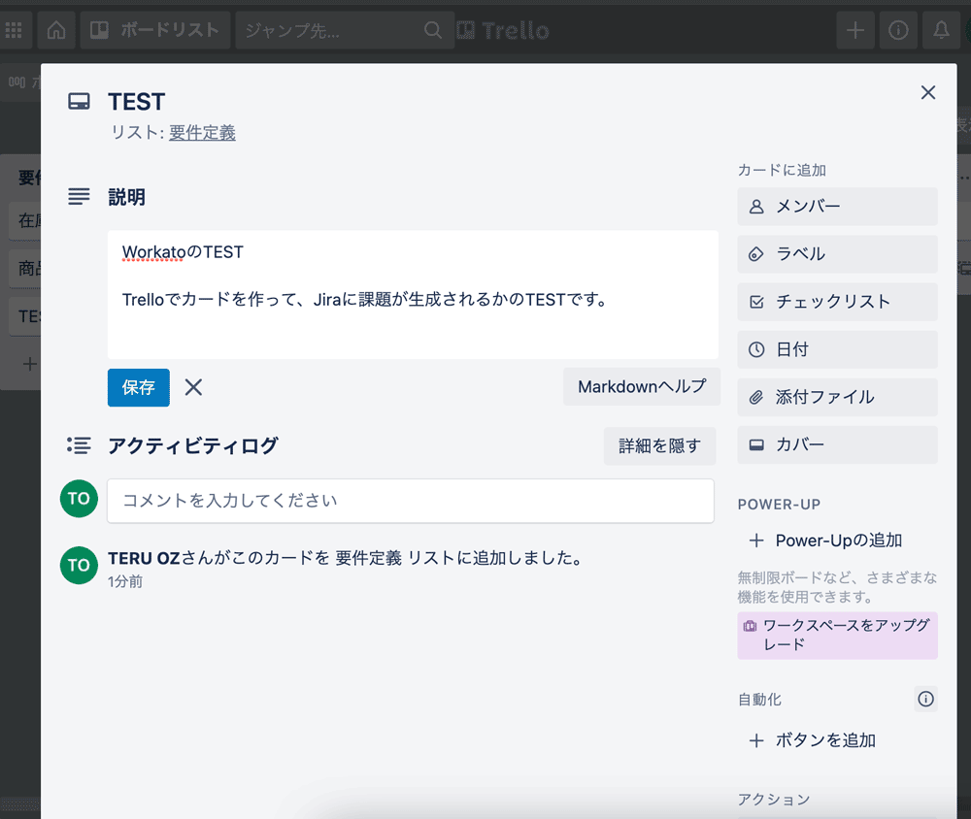The image size is (971, 819).
Task: Open the information icon in header
Action: [898, 30]
